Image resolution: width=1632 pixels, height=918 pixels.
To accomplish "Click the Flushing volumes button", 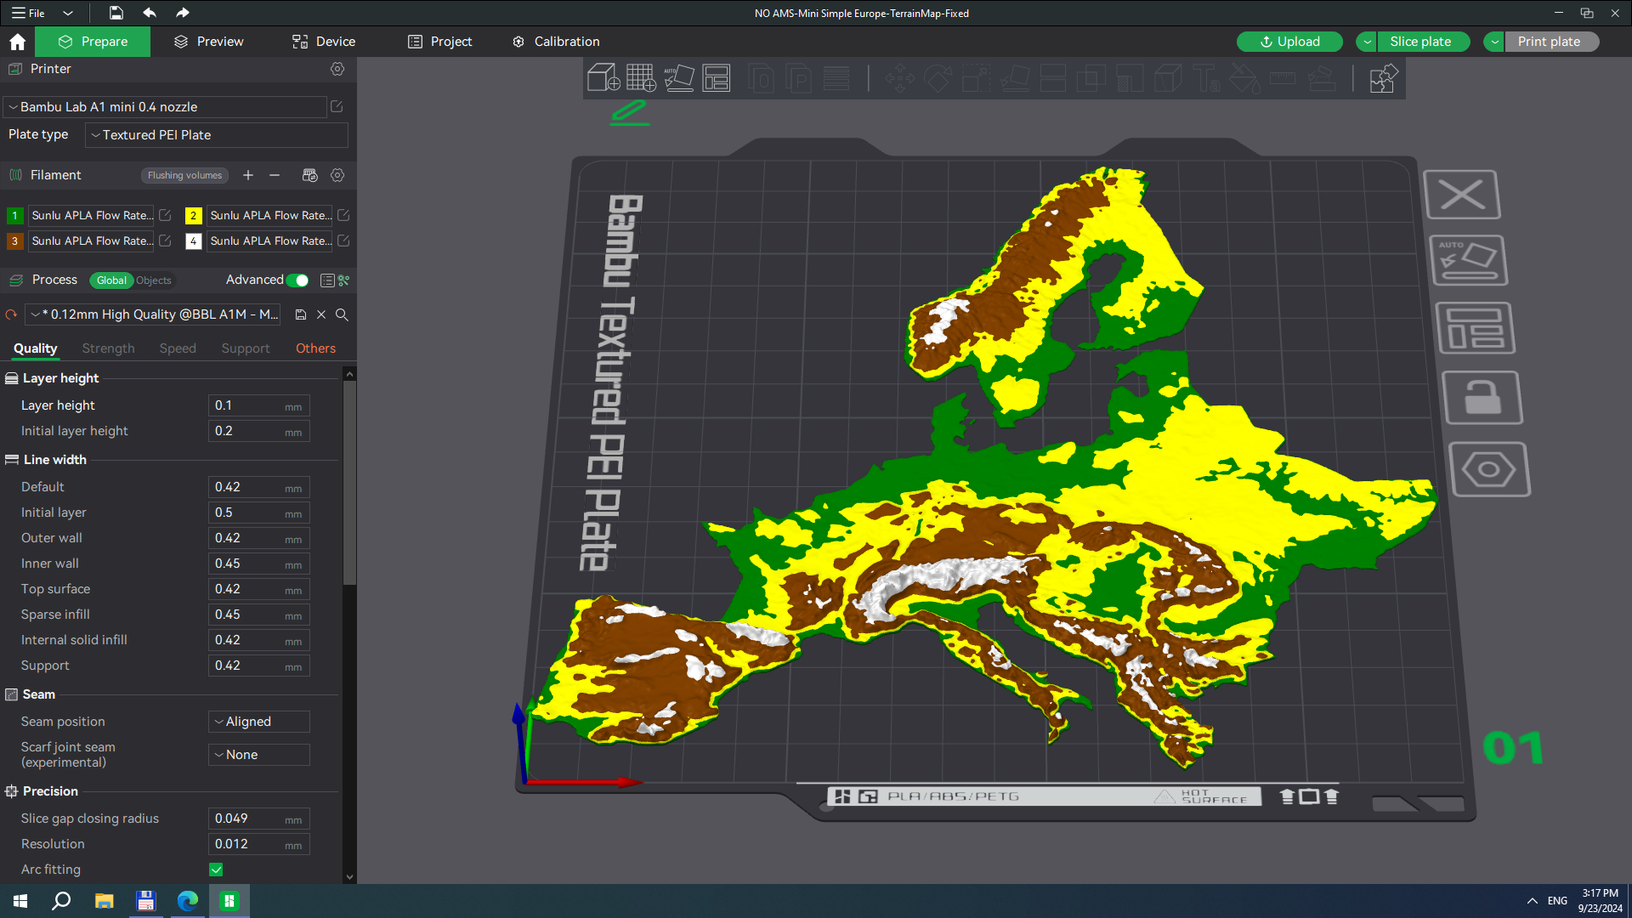I will 184,175.
